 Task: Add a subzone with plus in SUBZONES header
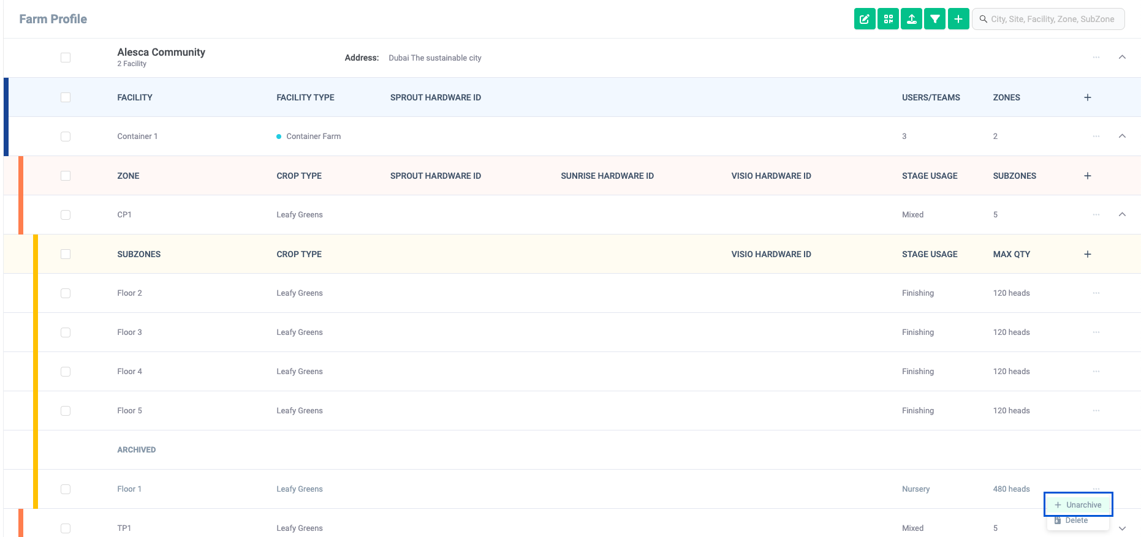(1088, 254)
